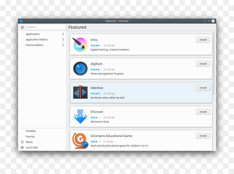This screenshot has width=234, height=174.
Task: Click the Krita app title
Action: tap(94, 40)
